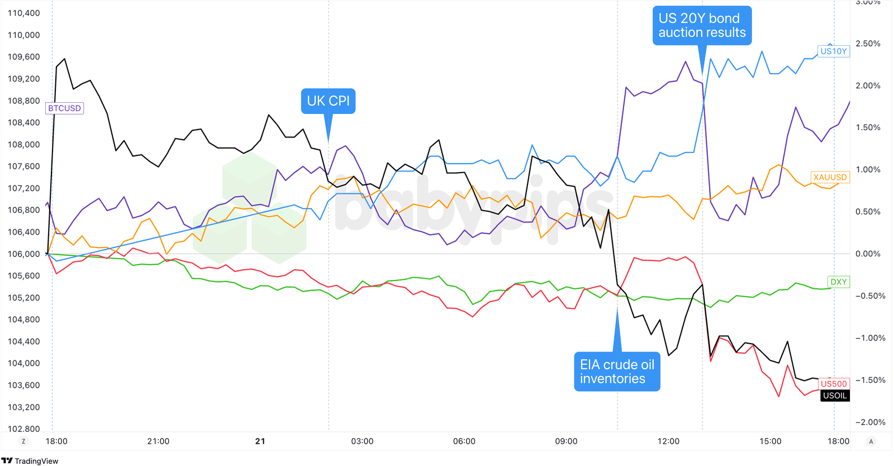Click the 09:00 time axis label
This screenshot has width=894, height=466.
coord(566,441)
